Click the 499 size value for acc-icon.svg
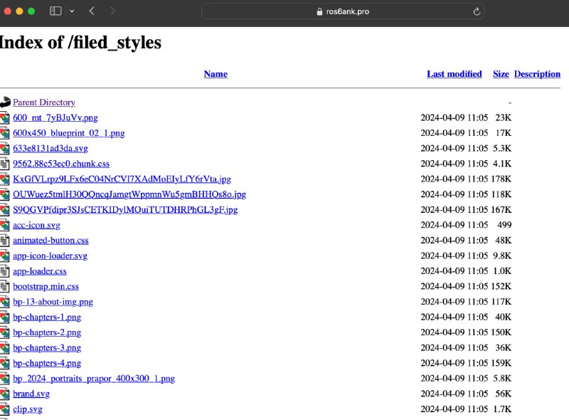This screenshot has height=420, width=569. tap(504, 225)
